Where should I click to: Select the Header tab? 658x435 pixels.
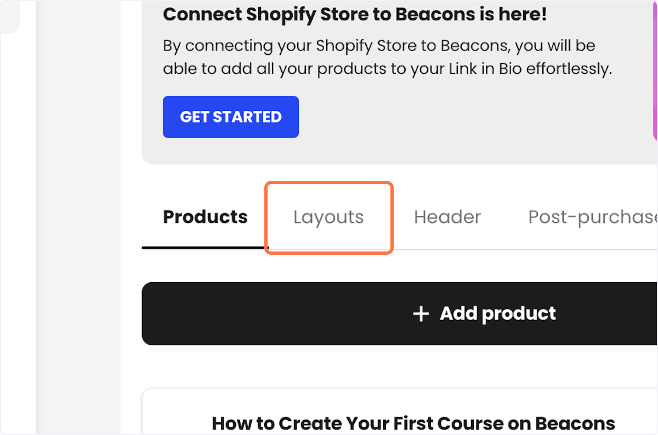click(x=447, y=217)
